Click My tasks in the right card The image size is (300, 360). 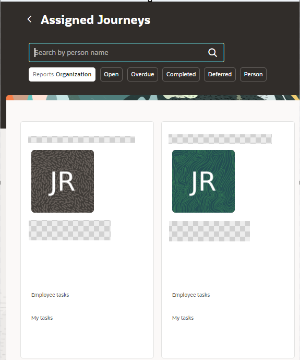click(x=183, y=318)
